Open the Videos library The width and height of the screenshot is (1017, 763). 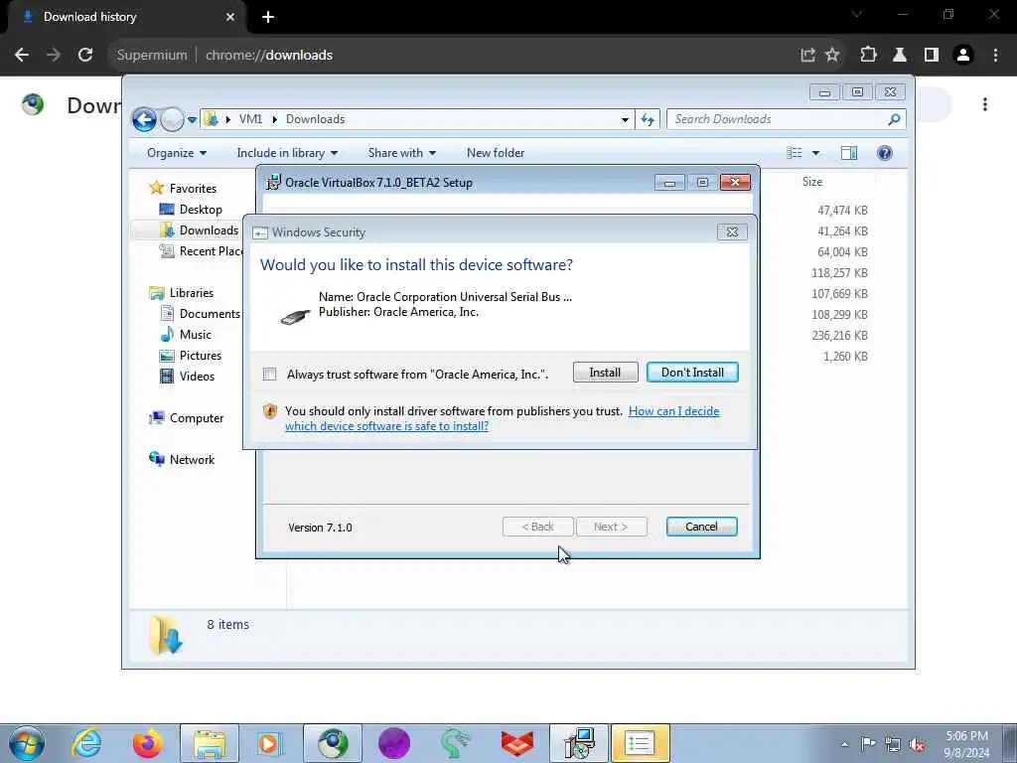197,377
